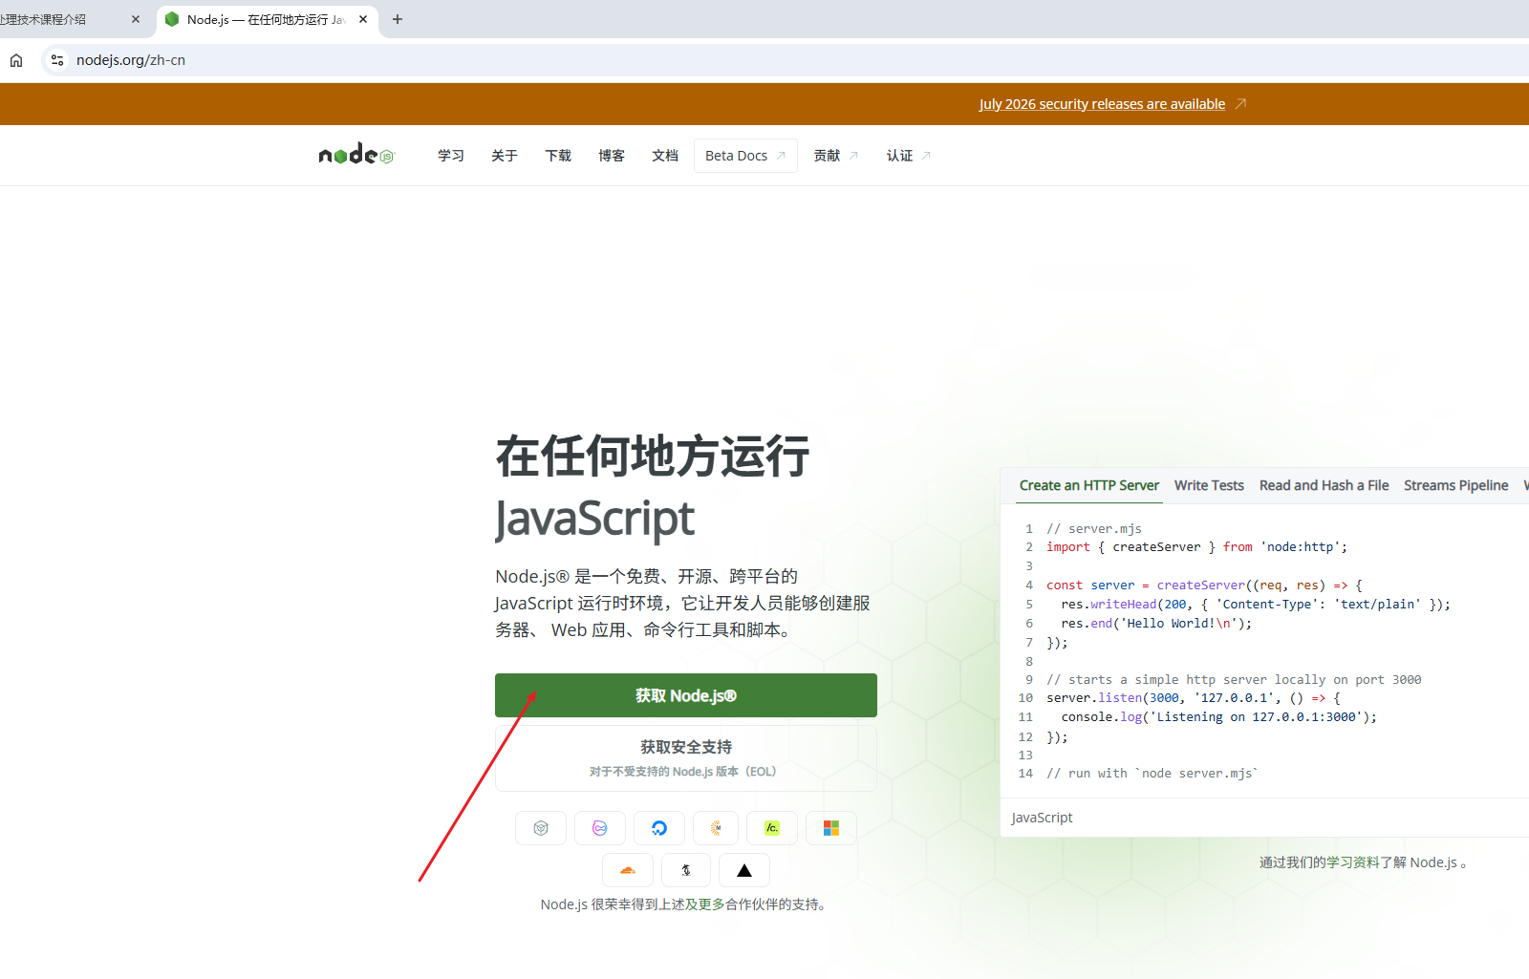Open the 博客 navigation item

point(612,156)
